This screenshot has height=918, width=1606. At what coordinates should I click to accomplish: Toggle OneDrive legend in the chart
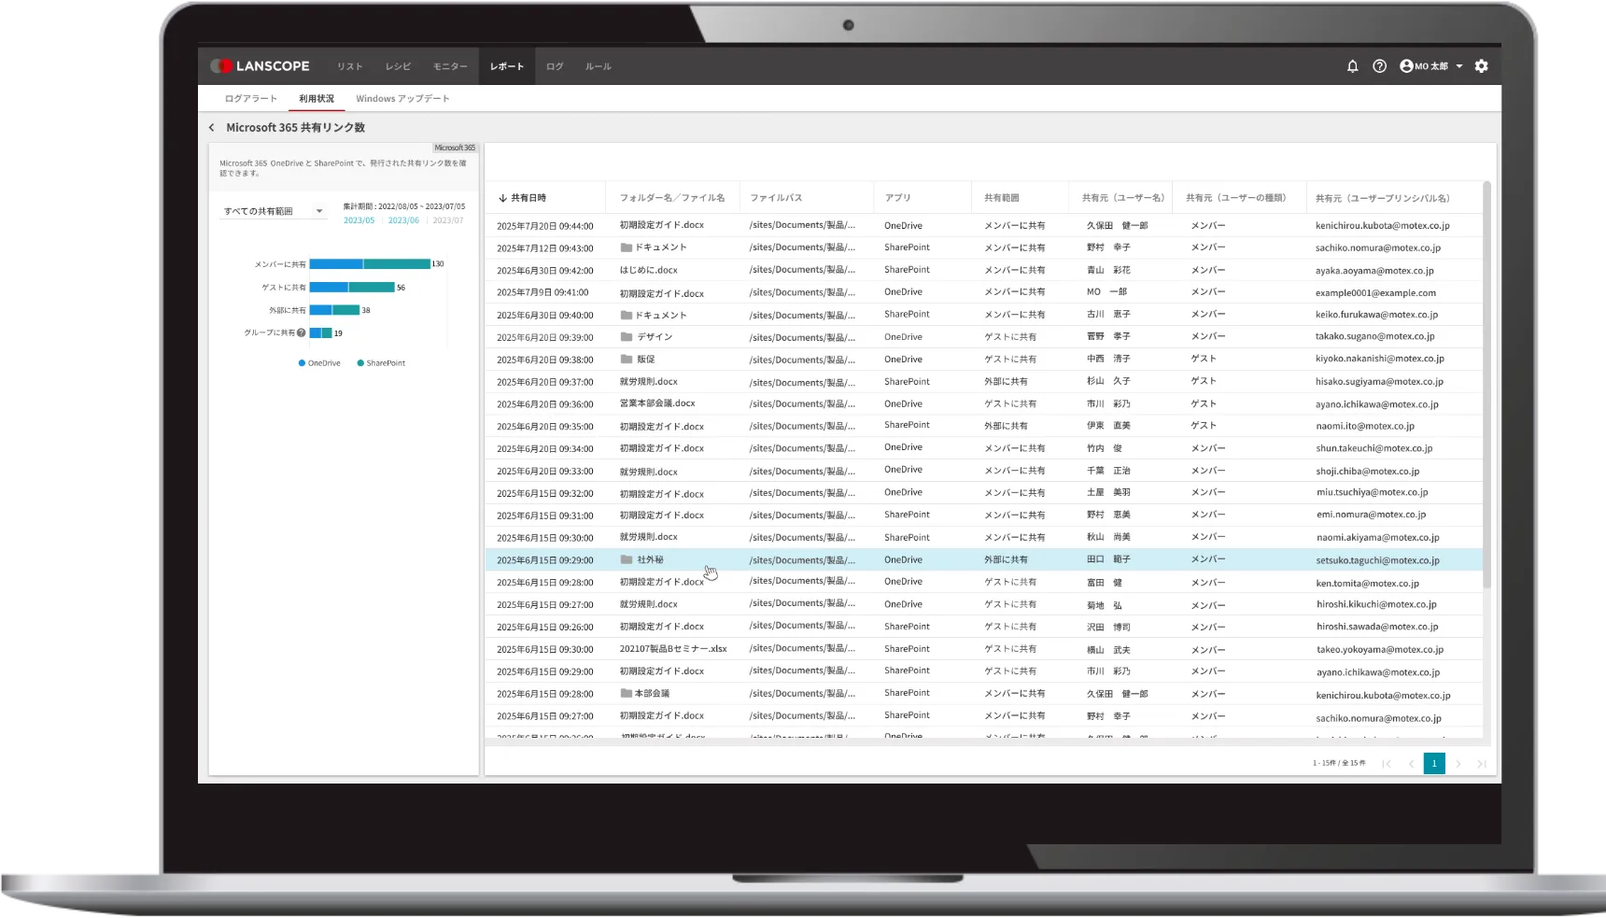(319, 363)
